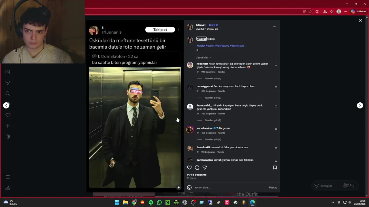Viewport: 369px width, 207px height.
Task: Open the emoji picker in comment box
Action: [x=189, y=187]
